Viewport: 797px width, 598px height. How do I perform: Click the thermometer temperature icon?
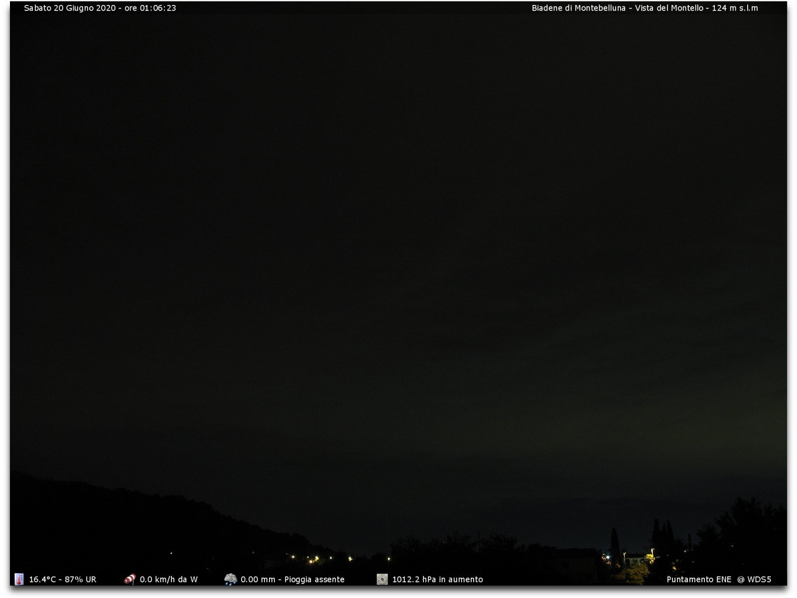(x=19, y=579)
